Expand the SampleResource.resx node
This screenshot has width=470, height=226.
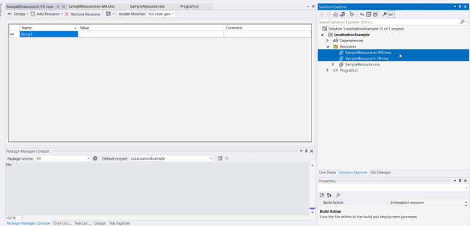[x=333, y=64]
